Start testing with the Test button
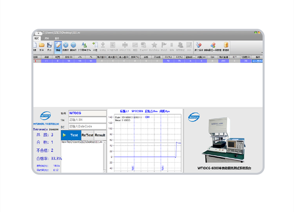Viewport: 294px width, 212px height. coord(71,135)
